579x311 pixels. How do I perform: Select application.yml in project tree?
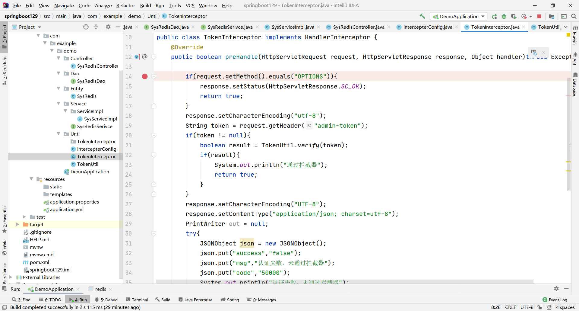[67, 209]
